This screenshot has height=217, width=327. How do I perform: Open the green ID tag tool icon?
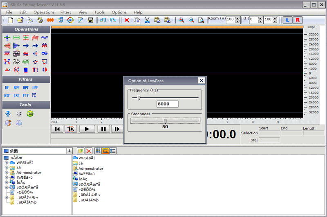[30, 114]
